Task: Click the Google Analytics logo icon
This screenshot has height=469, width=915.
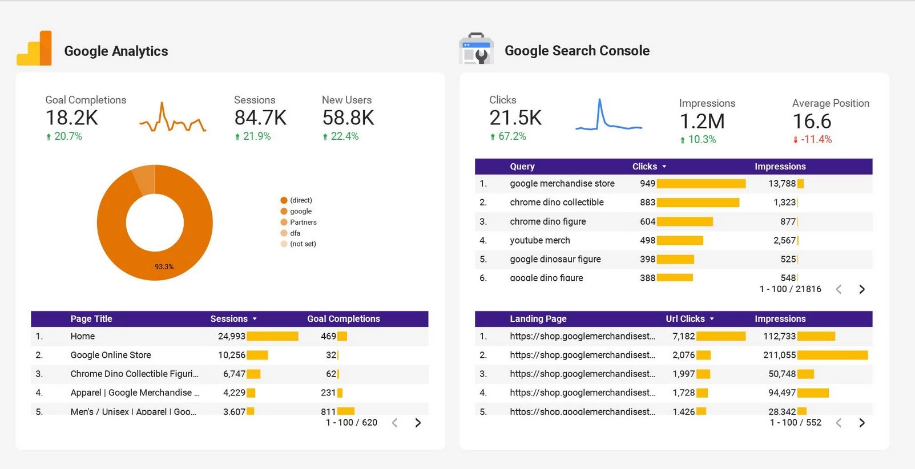Action: (34, 48)
